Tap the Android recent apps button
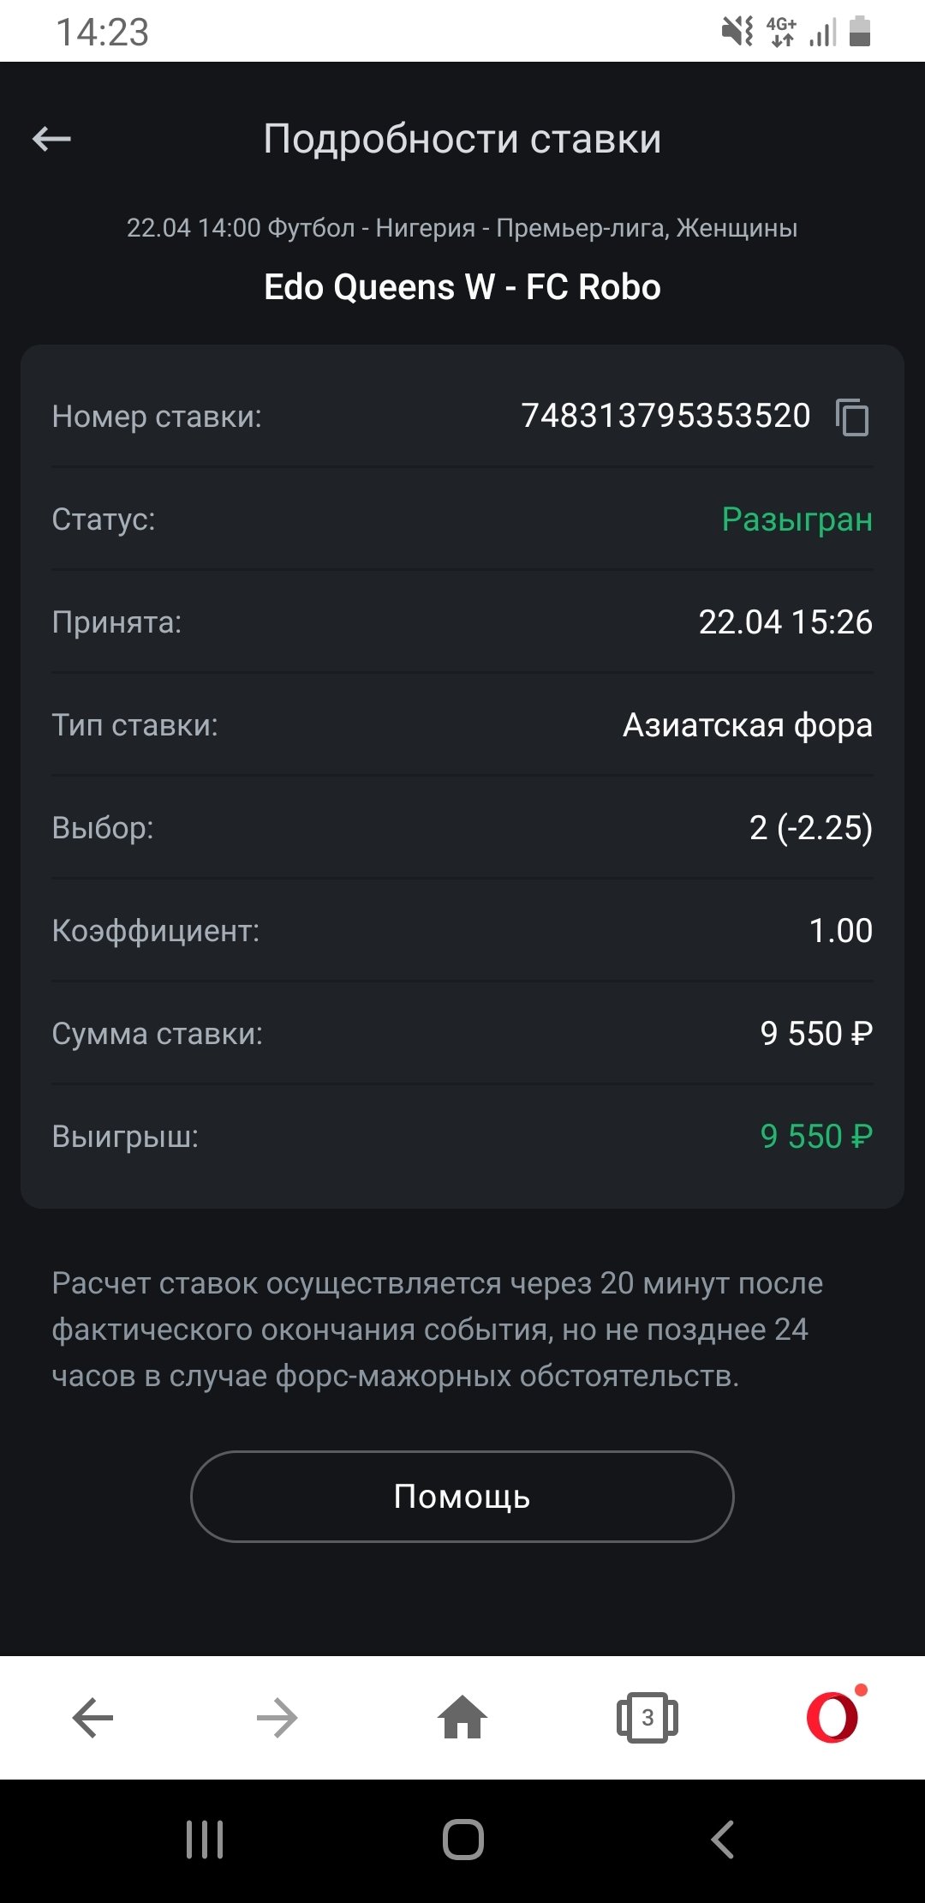The width and height of the screenshot is (925, 1903). click(x=205, y=1840)
